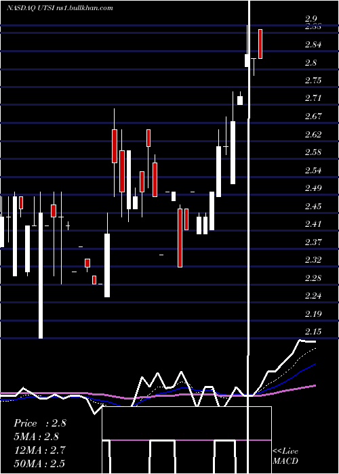This screenshot has height=474, width=339.
Task: Click the '5MA : 2.8' legend entry
Action: coord(37,437)
